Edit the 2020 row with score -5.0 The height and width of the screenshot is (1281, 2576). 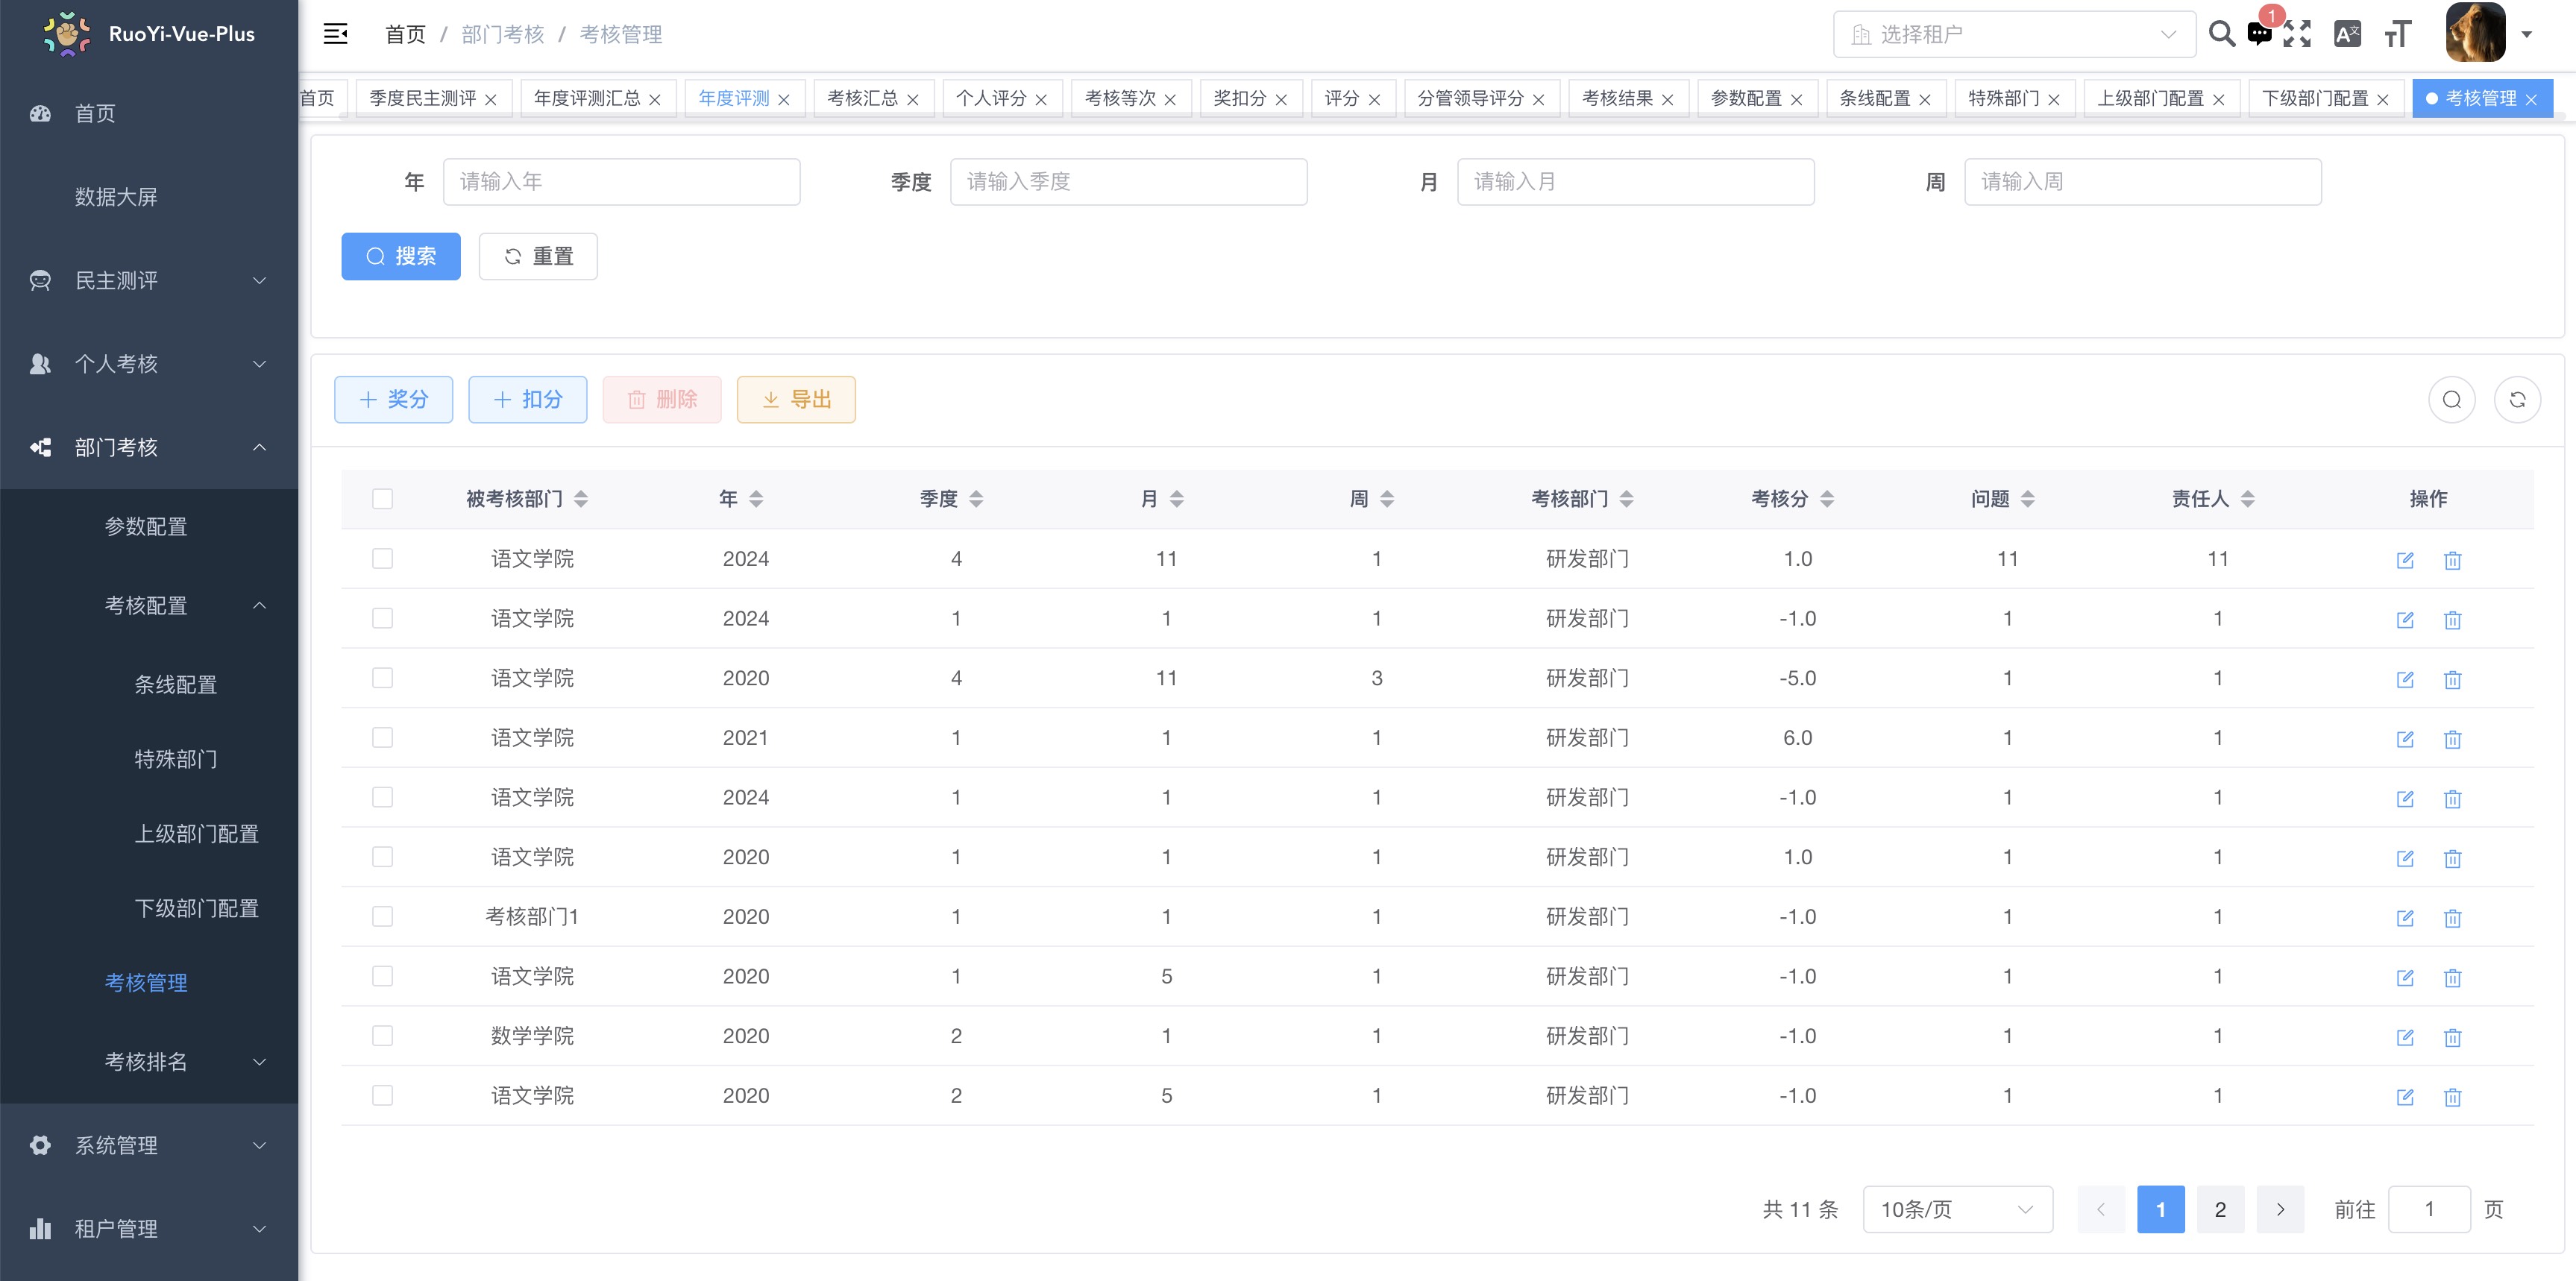[x=2405, y=679]
